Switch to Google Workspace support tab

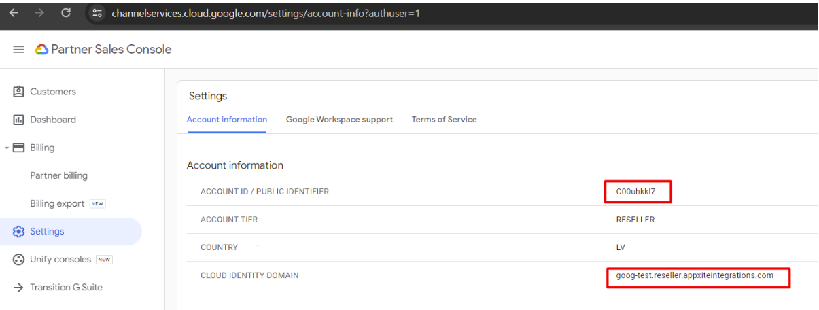click(x=339, y=119)
